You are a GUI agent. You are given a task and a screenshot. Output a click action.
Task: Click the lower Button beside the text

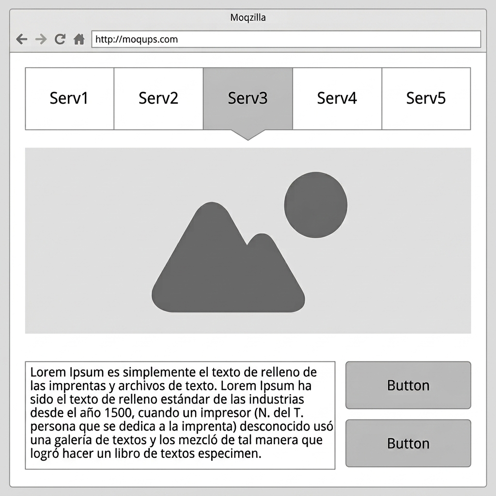coord(408,443)
